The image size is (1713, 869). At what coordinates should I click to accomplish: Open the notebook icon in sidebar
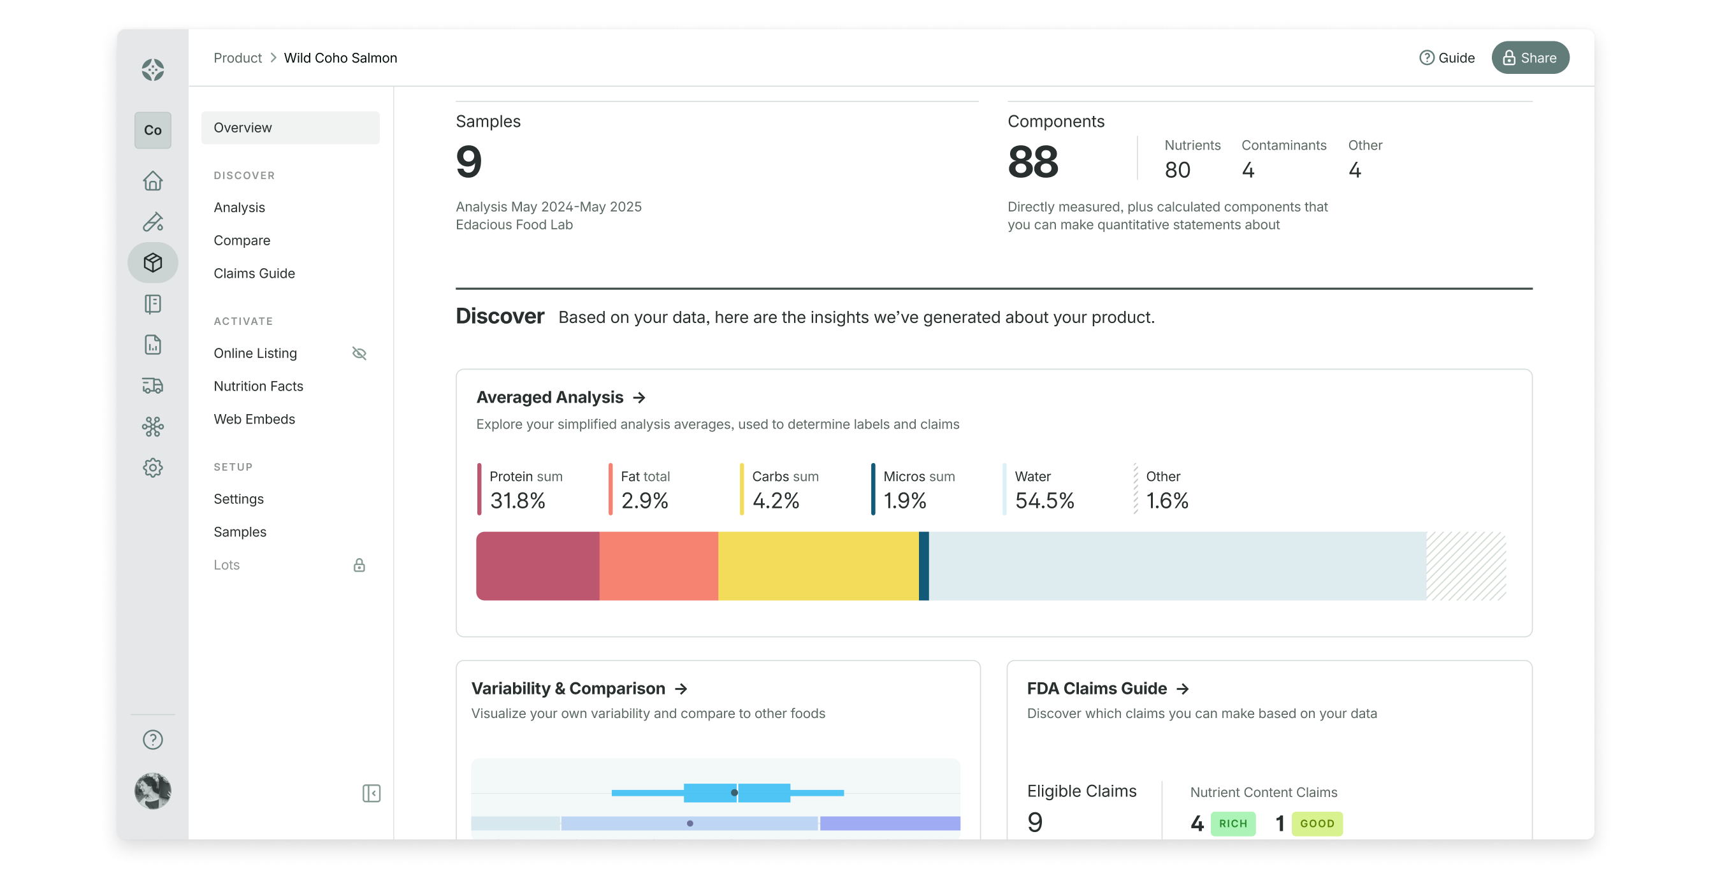pos(152,304)
